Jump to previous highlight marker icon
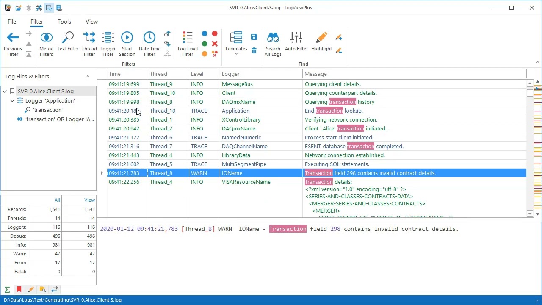 pyautogui.click(x=339, y=51)
